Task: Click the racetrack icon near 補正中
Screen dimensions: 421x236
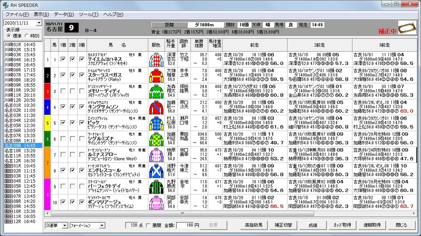Action: (x=407, y=28)
